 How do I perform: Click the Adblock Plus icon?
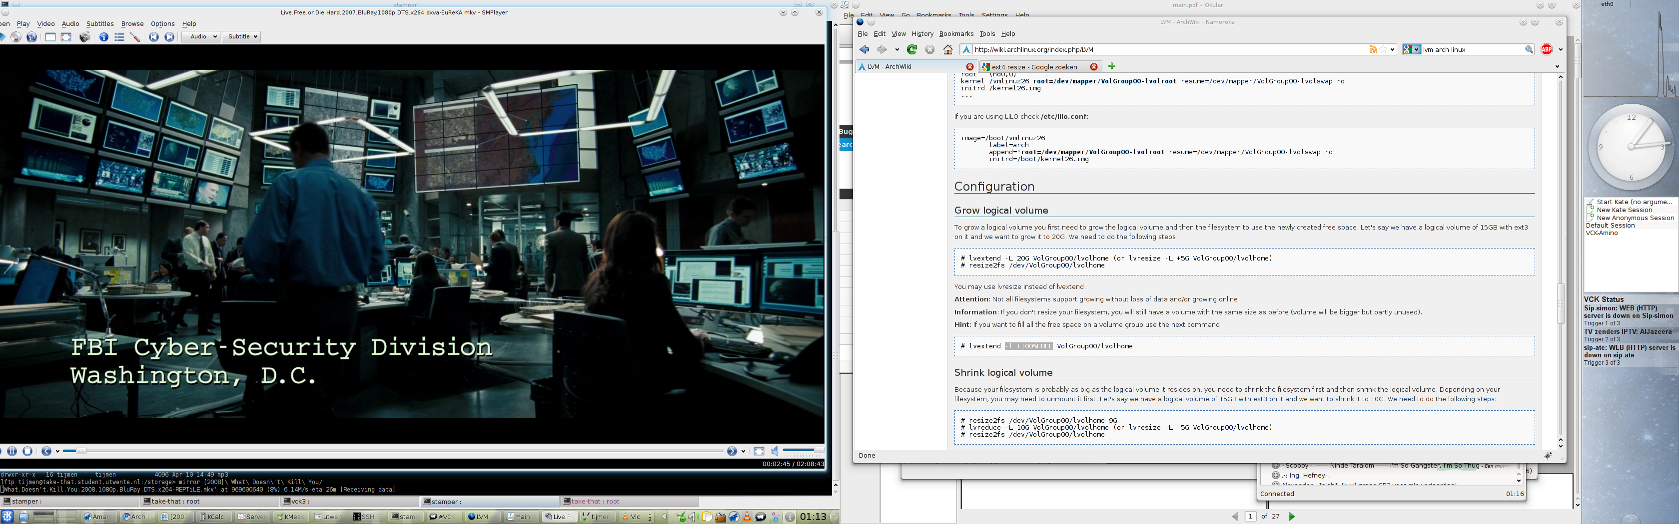click(1546, 49)
